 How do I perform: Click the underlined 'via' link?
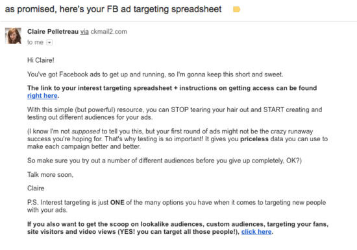click(84, 32)
